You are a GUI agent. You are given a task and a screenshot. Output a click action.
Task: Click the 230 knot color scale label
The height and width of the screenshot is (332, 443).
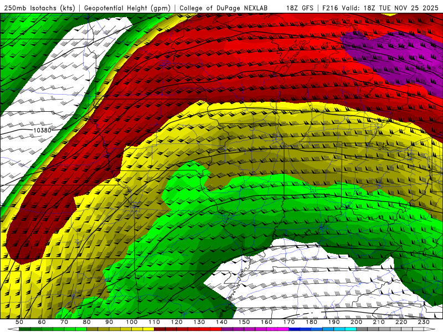(x=424, y=322)
